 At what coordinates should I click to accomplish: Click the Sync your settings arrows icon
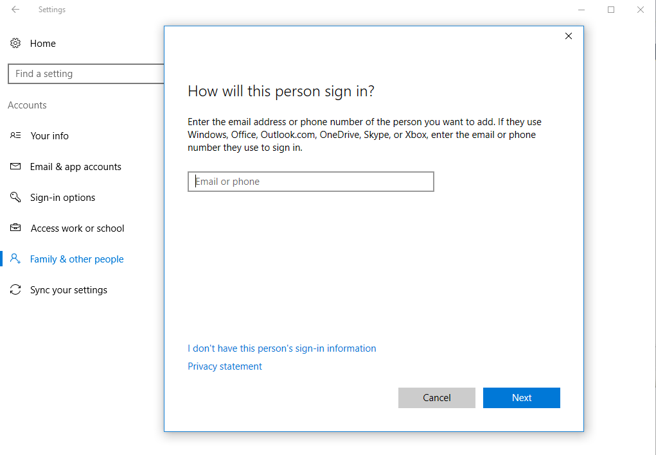coord(15,290)
